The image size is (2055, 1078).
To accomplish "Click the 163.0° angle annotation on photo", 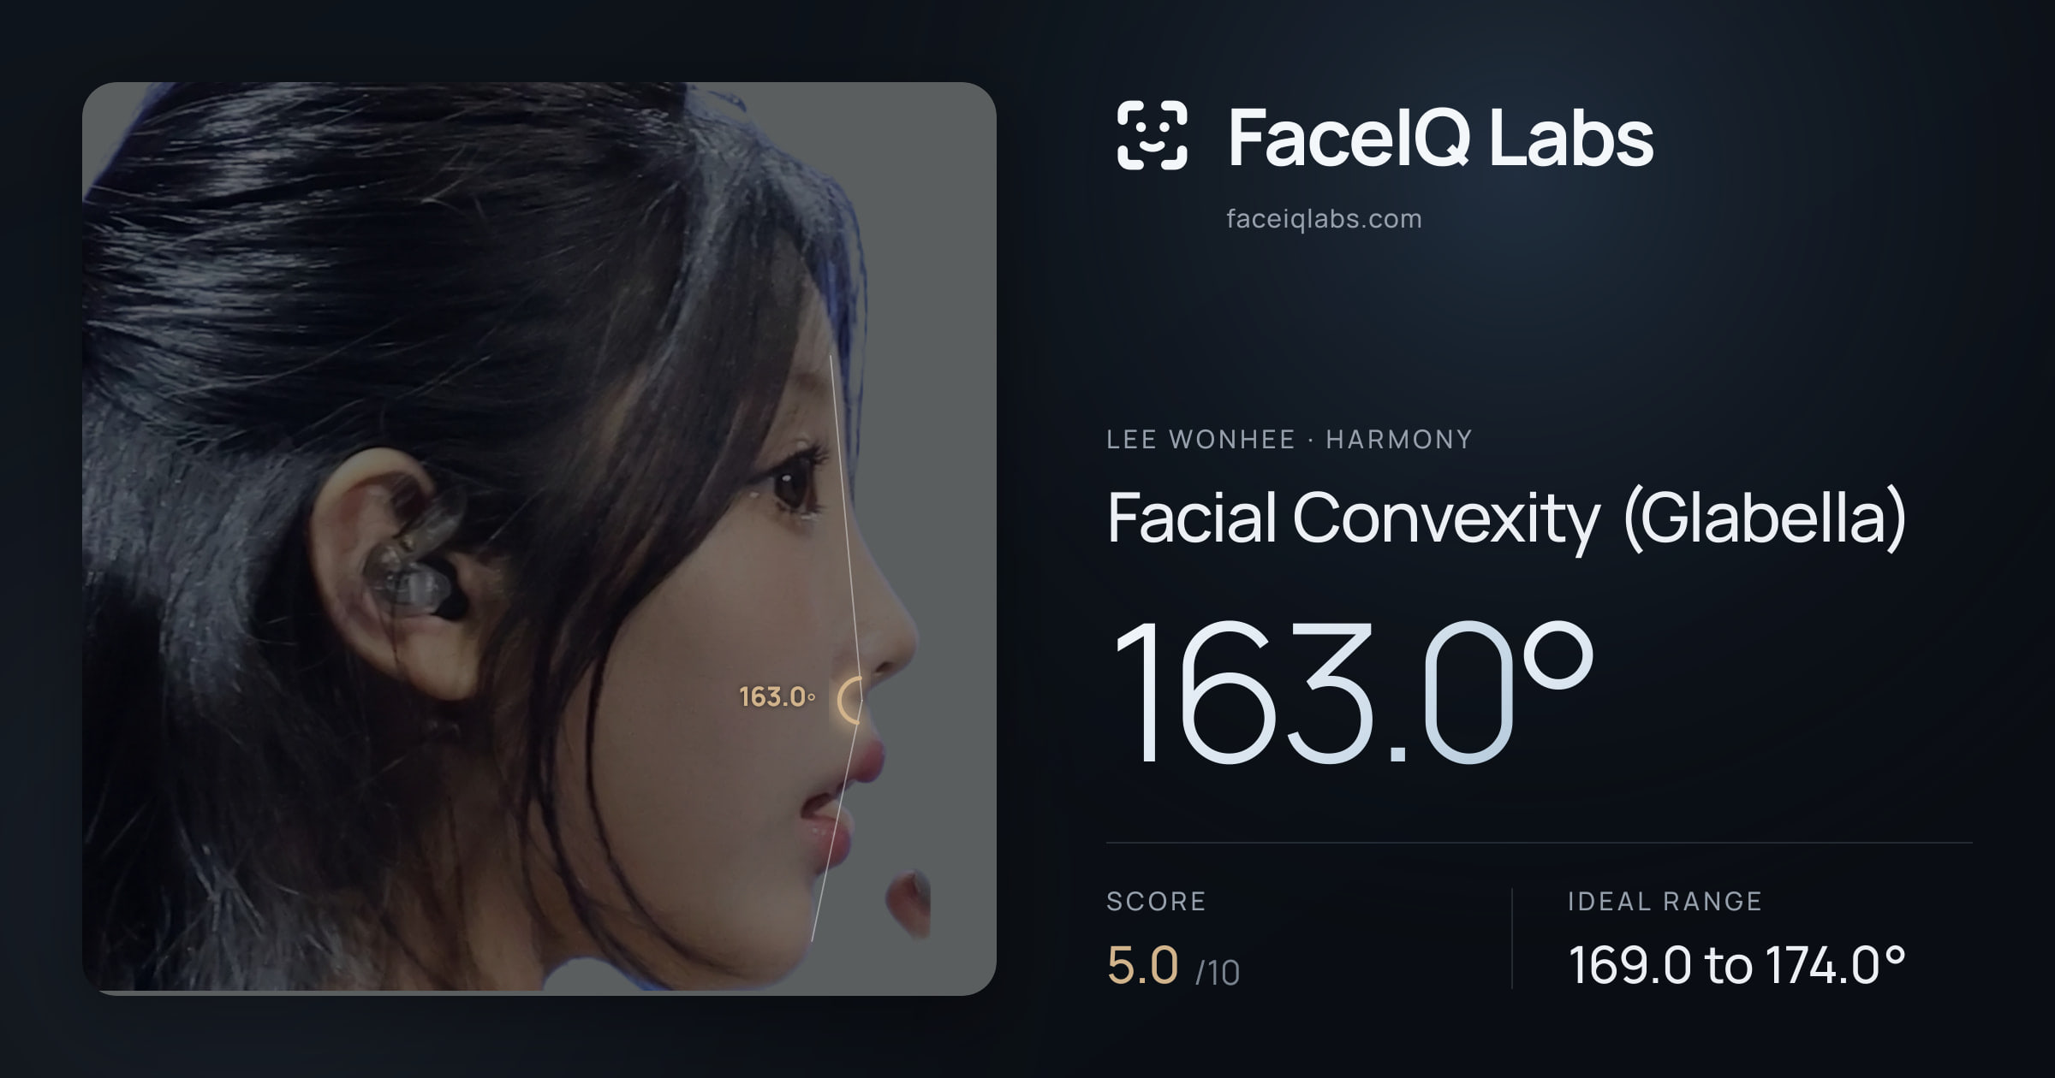I will pyautogui.click(x=777, y=697).
